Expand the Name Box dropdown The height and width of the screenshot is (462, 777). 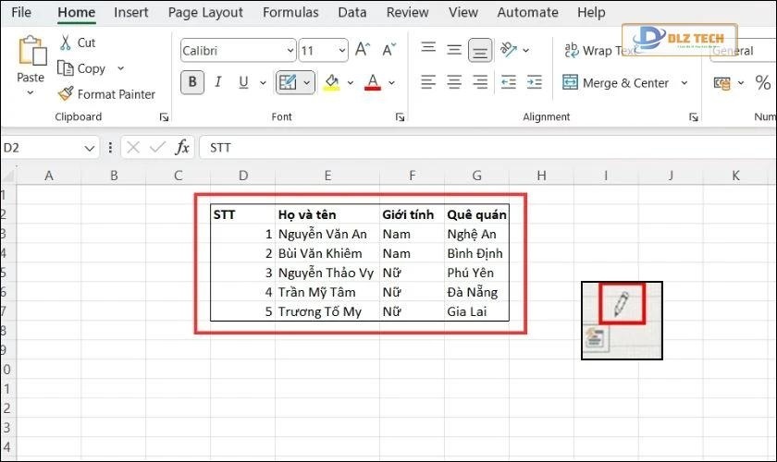pyautogui.click(x=89, y=148)
